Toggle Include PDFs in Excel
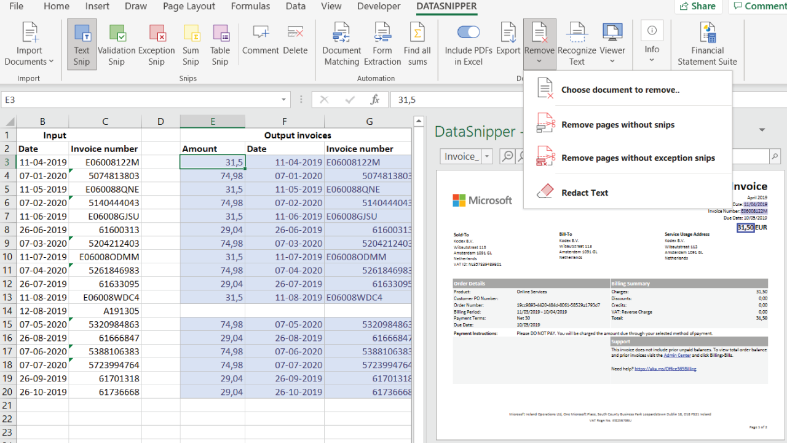This screenshot has width=787, height=443. (468, 32)
